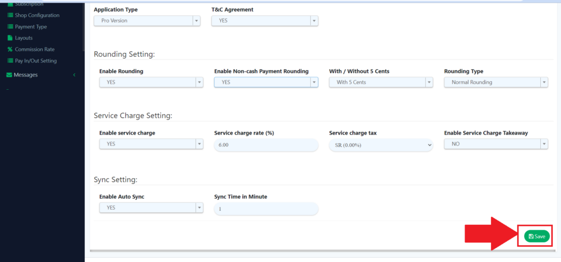The image size is (561, 262).
Task: Select the Service charge tax dropdown
Action: tap(381, 145)
